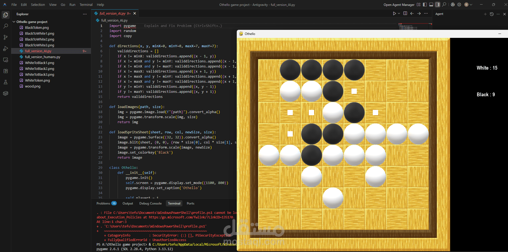The image size is (508, 252).
Task: Open the Source Control view
Action: click(5, 37)
